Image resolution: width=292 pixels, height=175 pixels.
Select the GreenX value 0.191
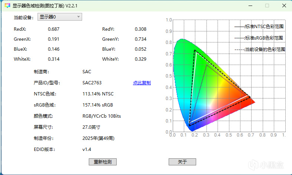[53, 39]
